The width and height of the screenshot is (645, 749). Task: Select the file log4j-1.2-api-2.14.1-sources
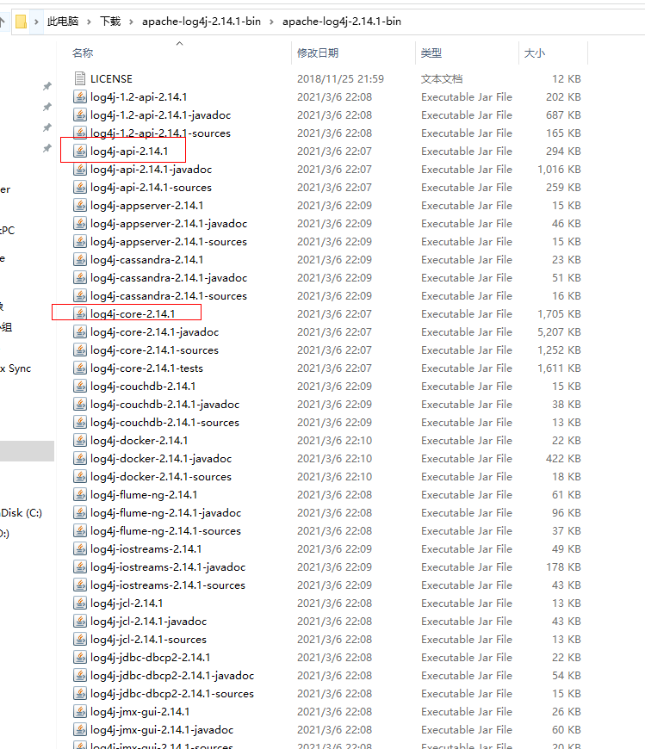160,133
